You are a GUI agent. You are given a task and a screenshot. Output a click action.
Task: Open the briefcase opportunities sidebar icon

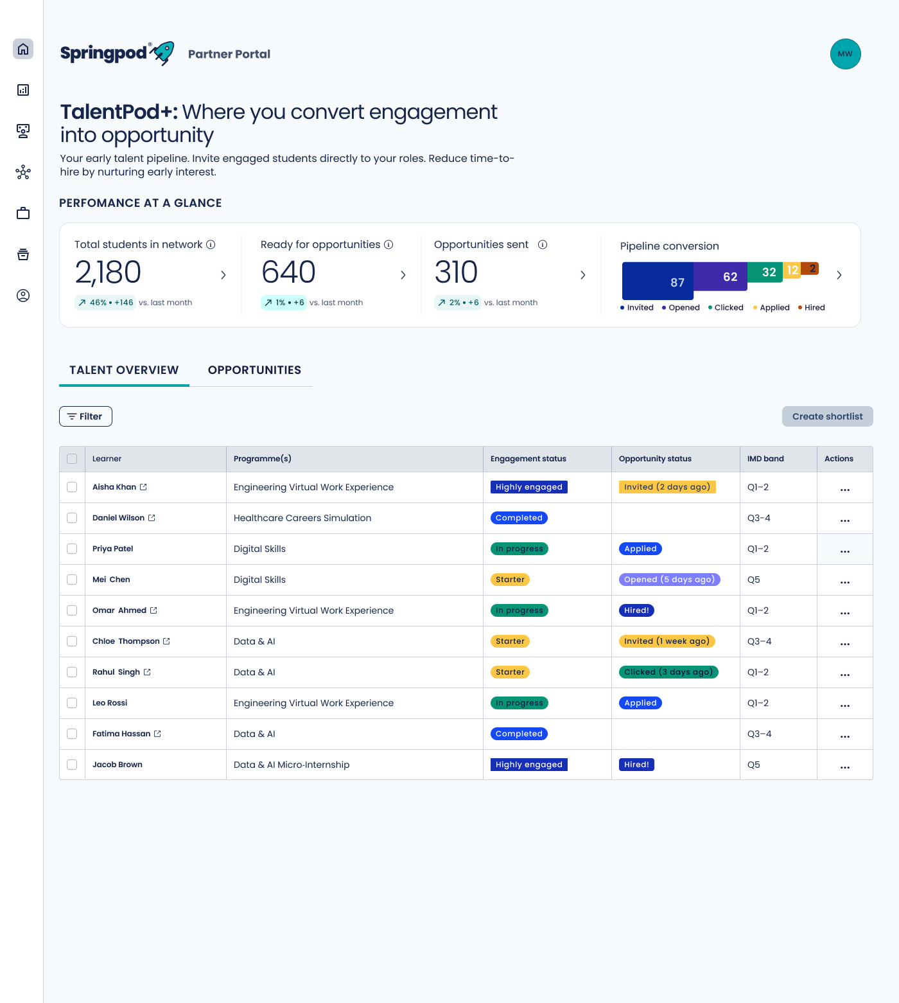[23, 213]
